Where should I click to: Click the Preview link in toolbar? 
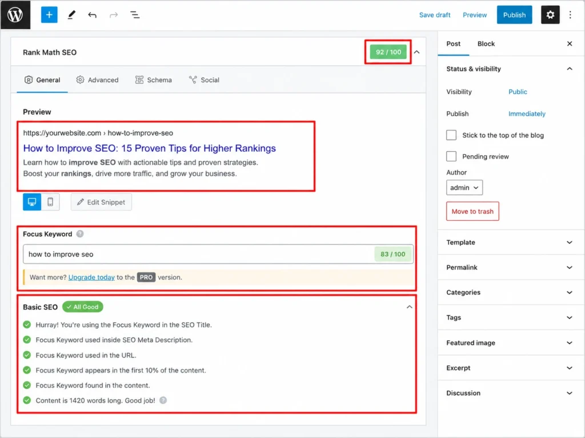coord(475,15)
